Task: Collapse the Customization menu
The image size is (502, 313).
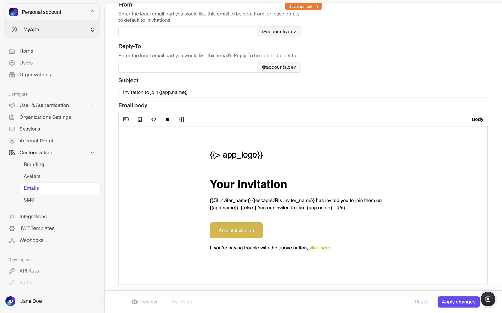Action: 92,153
